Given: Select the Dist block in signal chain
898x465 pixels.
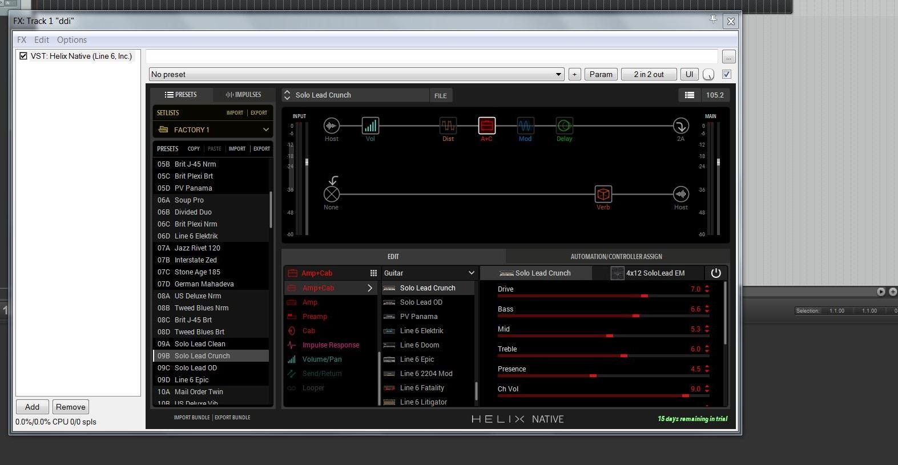Looking at the screenshot, I should point(448,126).
